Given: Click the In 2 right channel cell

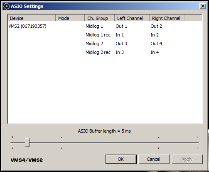Looking at the screenshot, I should click(155, 35).
